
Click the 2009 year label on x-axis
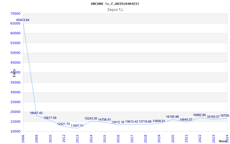coord(37,139)
